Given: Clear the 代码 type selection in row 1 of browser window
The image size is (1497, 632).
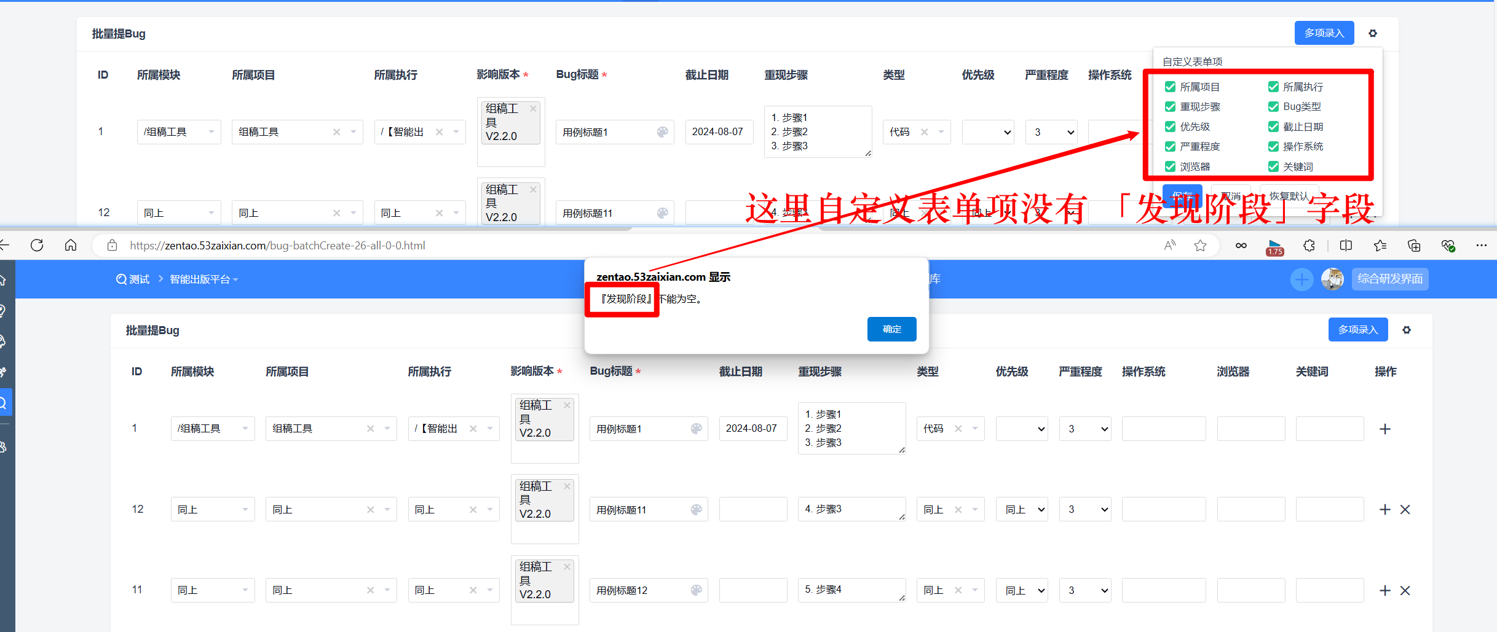Looking at the screenshot, I should point(958,429).
